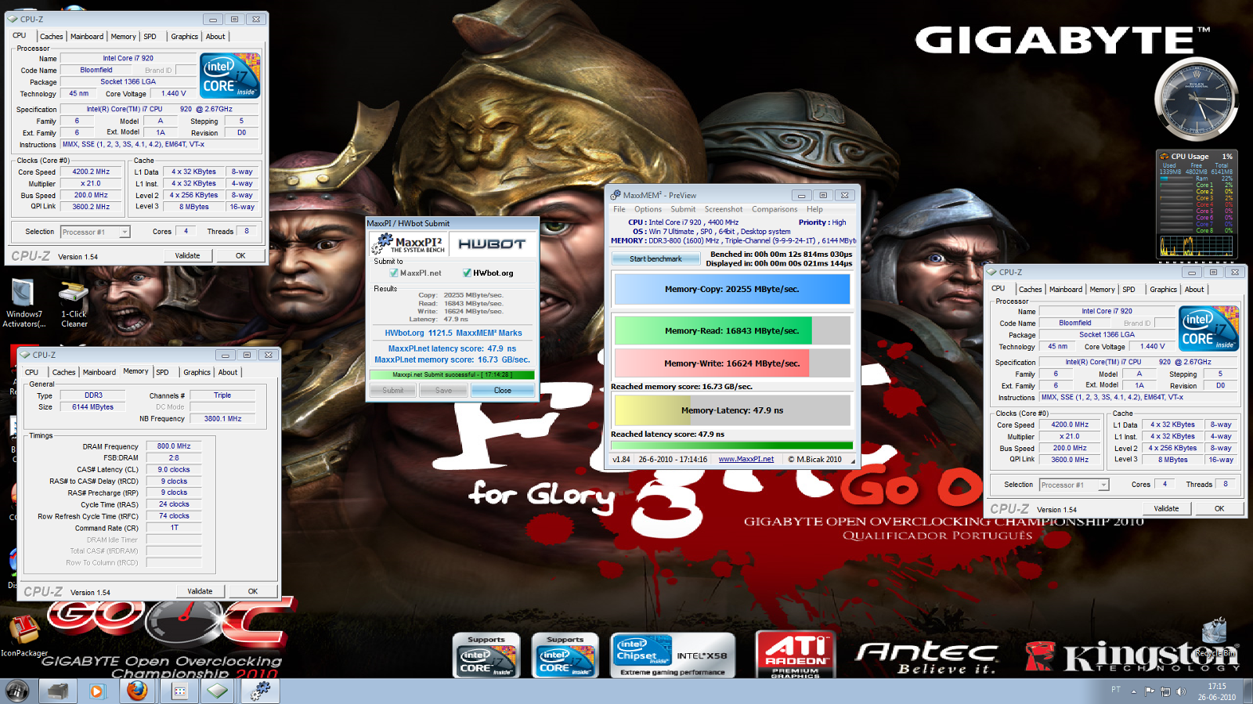The image size is (1253, 704).
Task: Launch Windows Media Player from taskbar
Action: [x=96, y=691]
